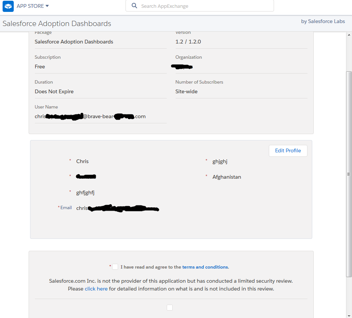Click the first name 'Chris' in profile
352x318 pixels.
click(x=82, y=162)
